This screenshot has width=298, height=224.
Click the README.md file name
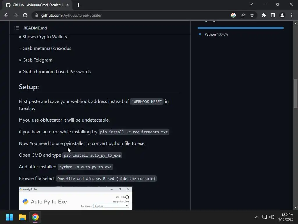click(35, 28)
